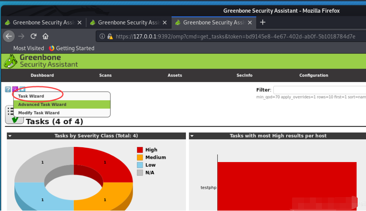The width and height of the screenshot is (366, 211).
Task: Click the gray N/A legend swatch
Action: pos(140,172)
